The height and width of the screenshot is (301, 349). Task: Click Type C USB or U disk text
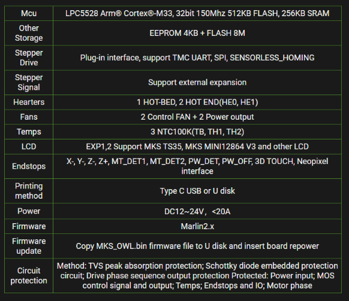point(197,191)
